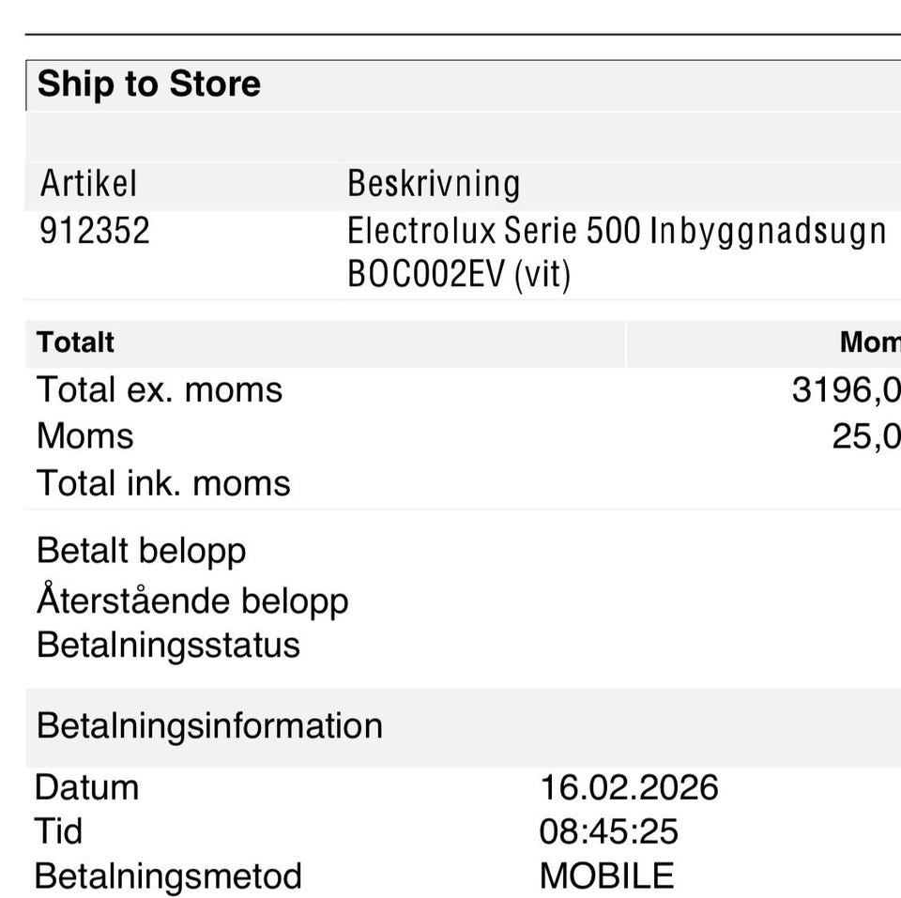
Task: Click the Betalningsinformation section header
Action: [x=209, y=726]
